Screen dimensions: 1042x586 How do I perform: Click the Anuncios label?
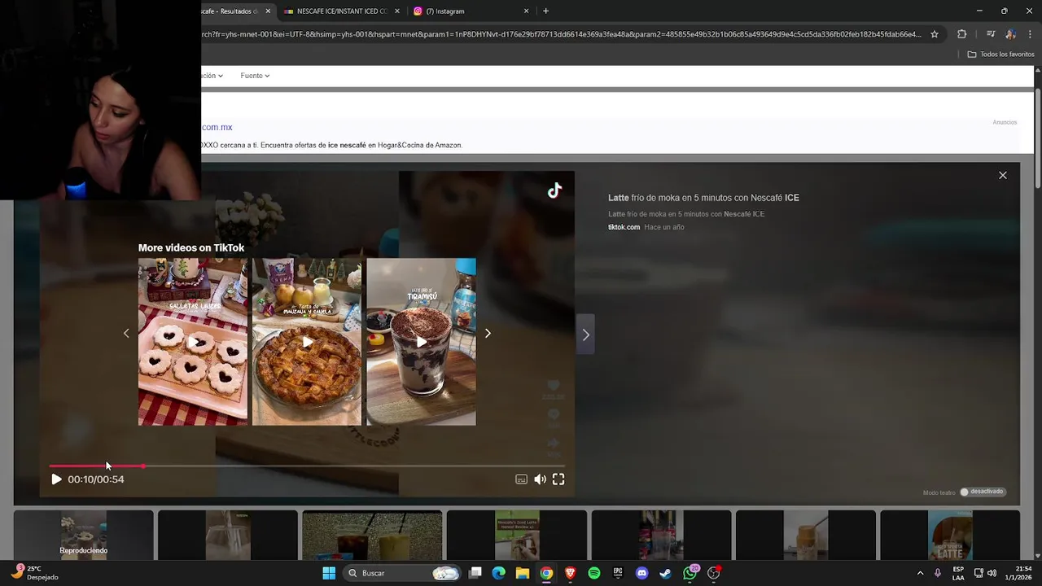click(1005, 122)
